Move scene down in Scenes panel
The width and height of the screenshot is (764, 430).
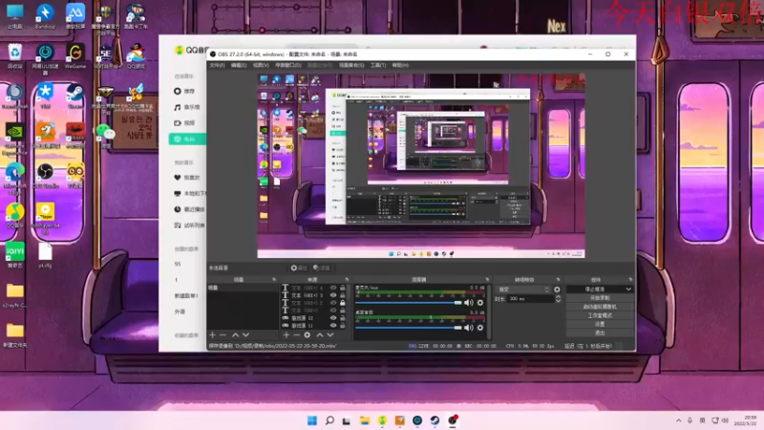[245, 335]
